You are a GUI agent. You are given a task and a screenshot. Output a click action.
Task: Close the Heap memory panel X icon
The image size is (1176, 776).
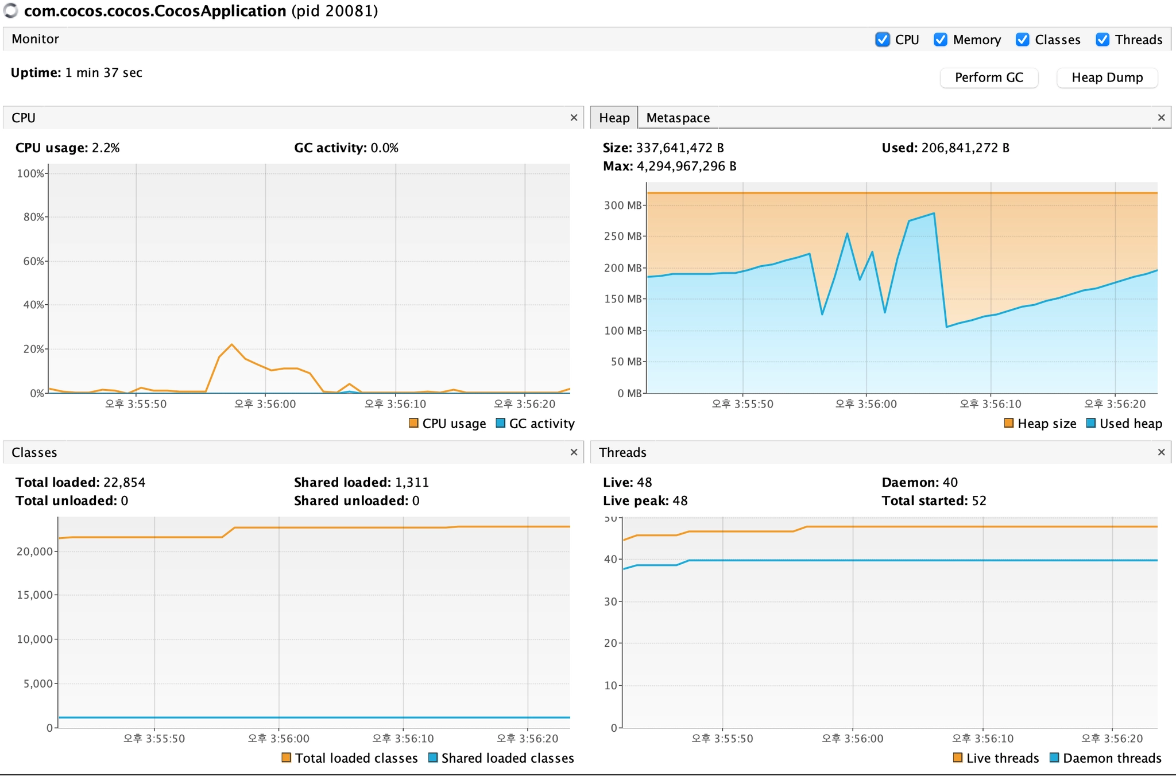point(1161,118)
